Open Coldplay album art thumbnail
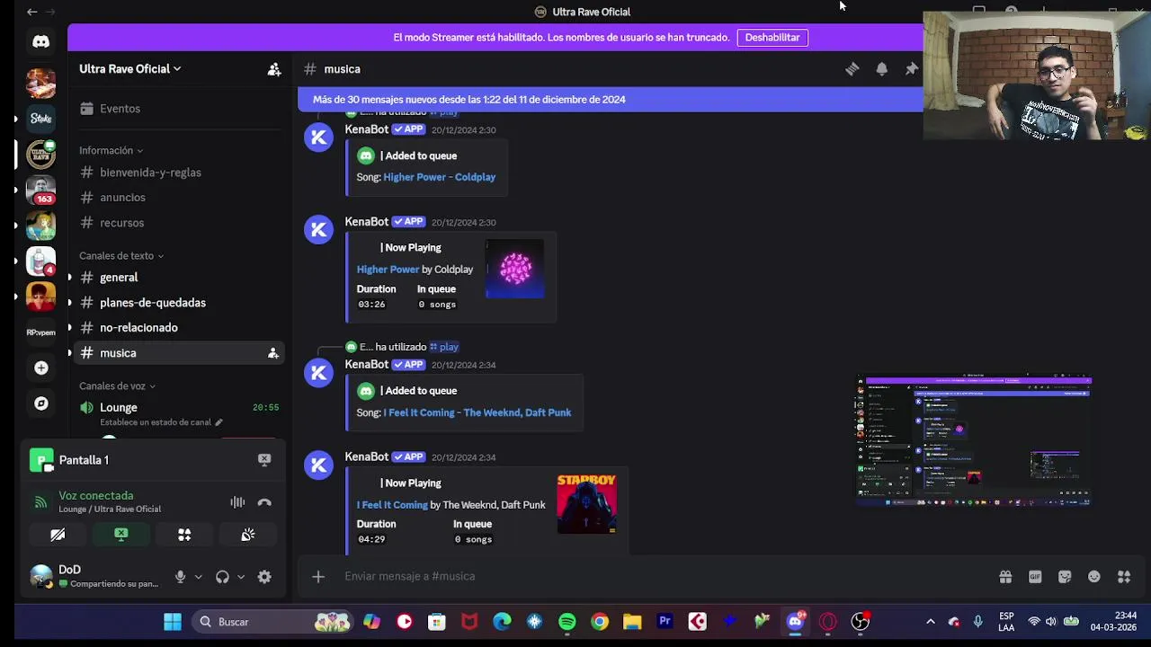1151x647 pixels. pyautogui.click(x=515, y=269)
